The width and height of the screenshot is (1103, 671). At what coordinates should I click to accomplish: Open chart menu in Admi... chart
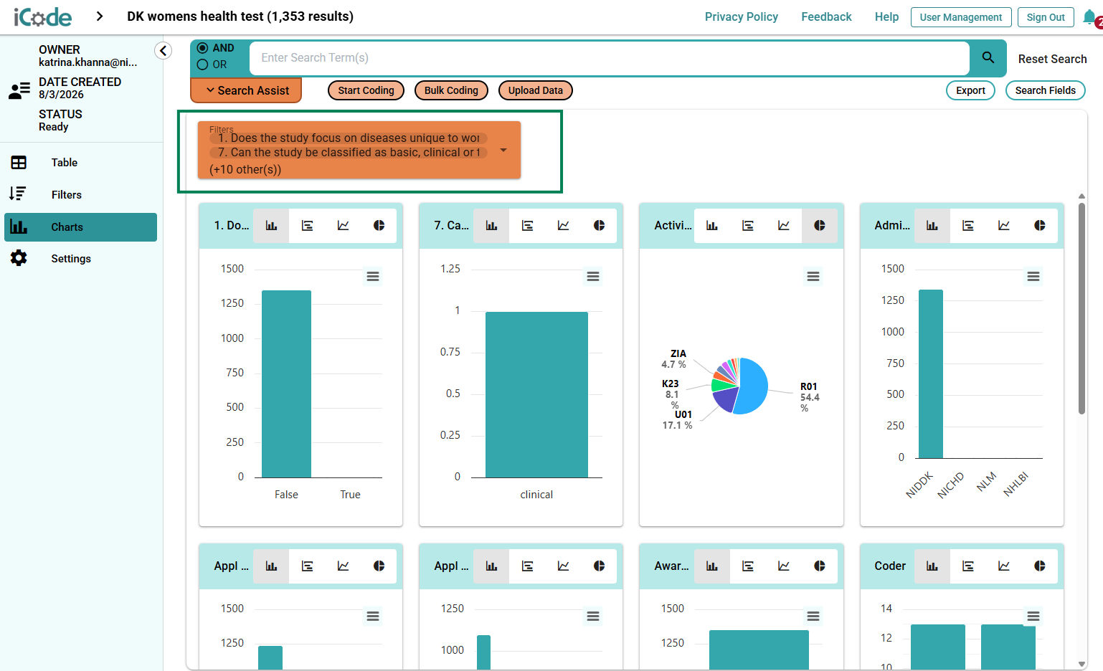tap(1033, 277)
